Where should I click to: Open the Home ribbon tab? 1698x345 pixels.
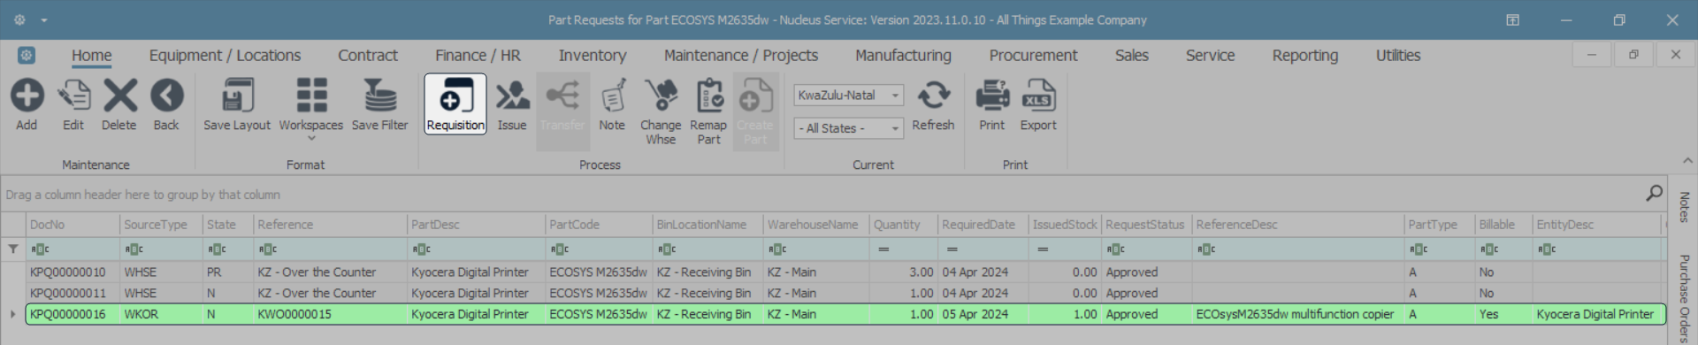click(92, 55)
